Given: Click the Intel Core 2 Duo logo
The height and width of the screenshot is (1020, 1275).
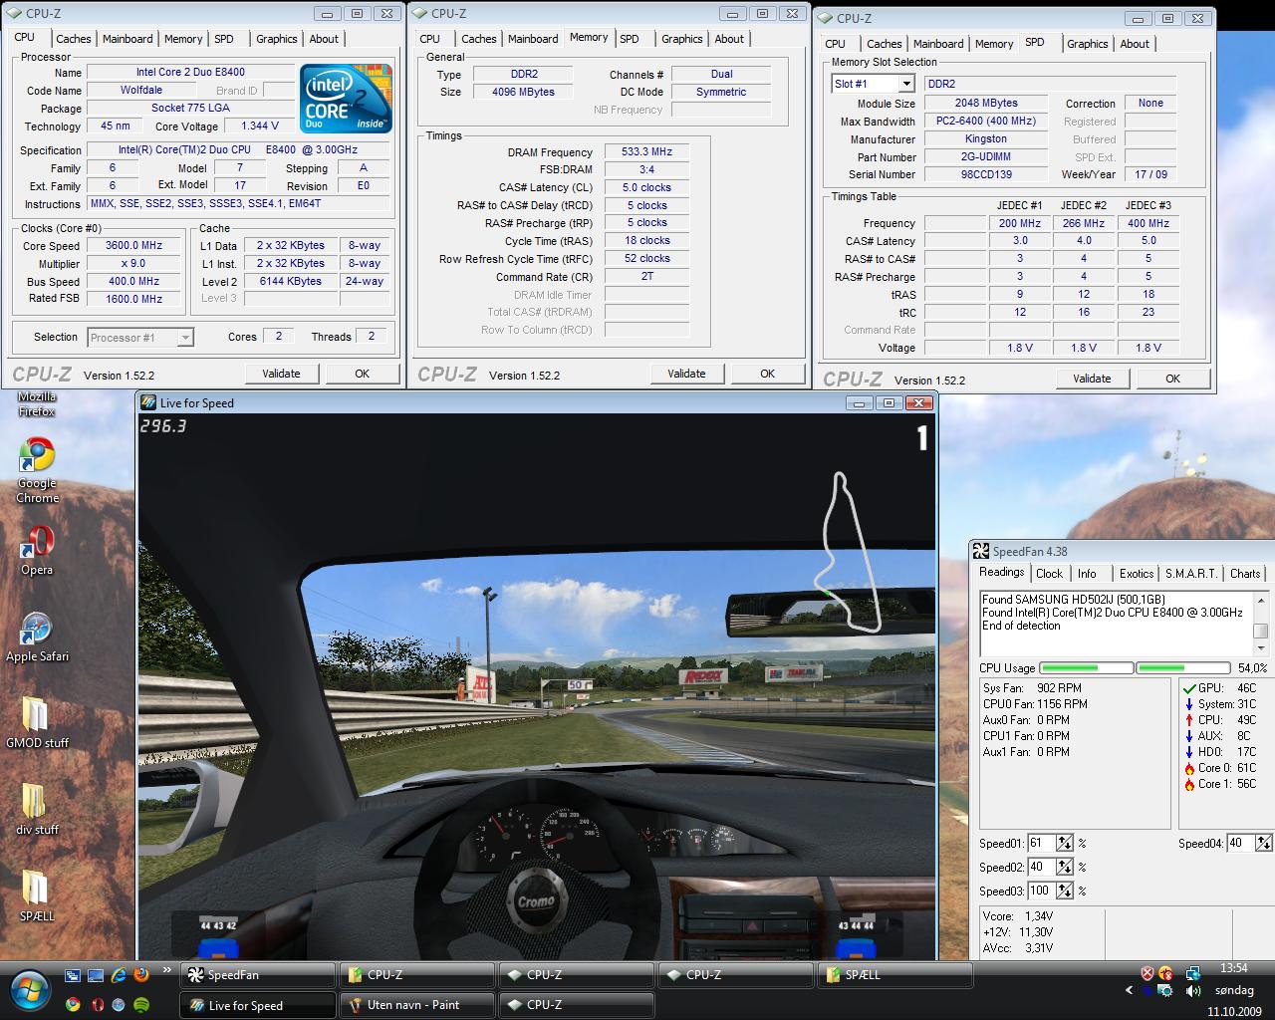Looking at the screenshot, I should coord(347,98).
